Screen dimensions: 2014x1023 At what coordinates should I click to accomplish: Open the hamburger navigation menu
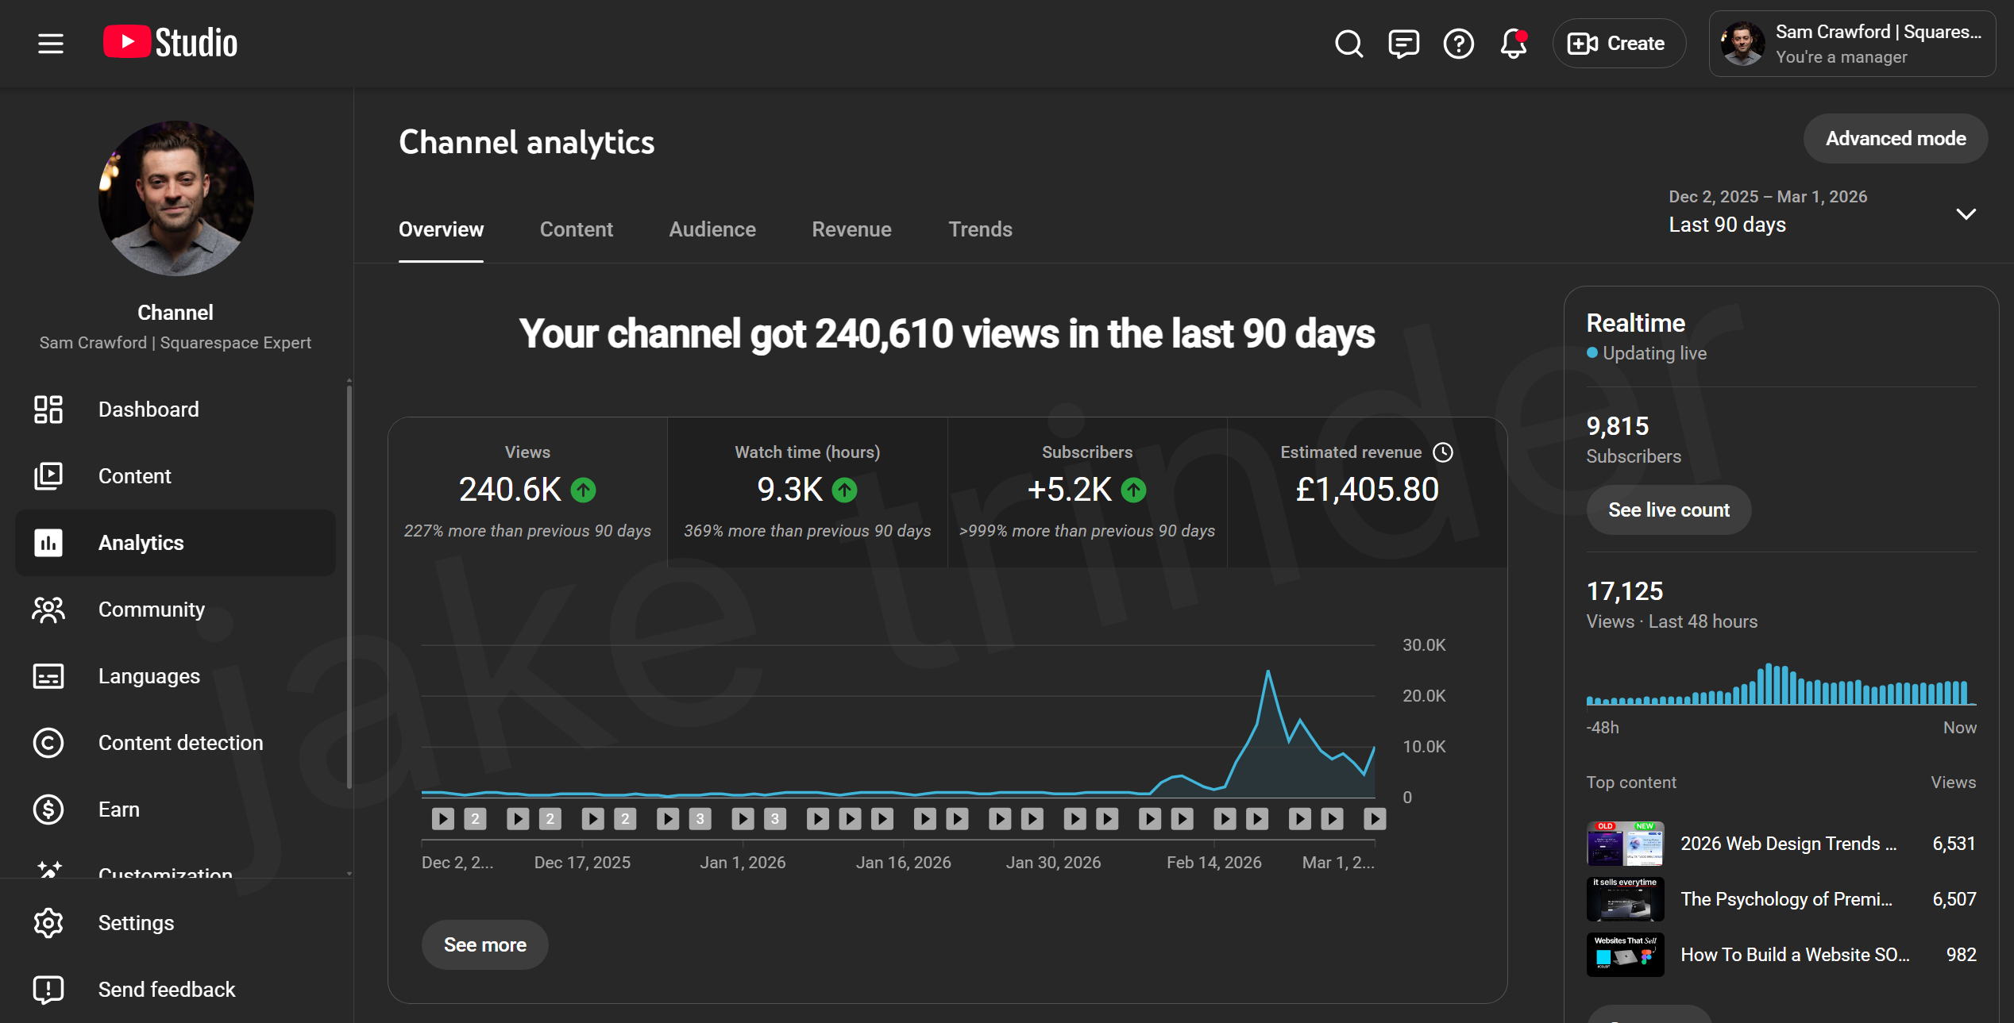coord(49,44)
